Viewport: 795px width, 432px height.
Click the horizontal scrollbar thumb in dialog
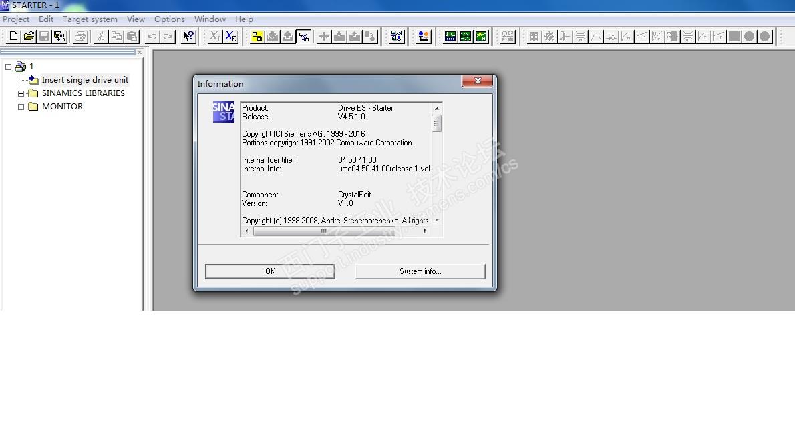pyautogui.click(x=324, y=231)
